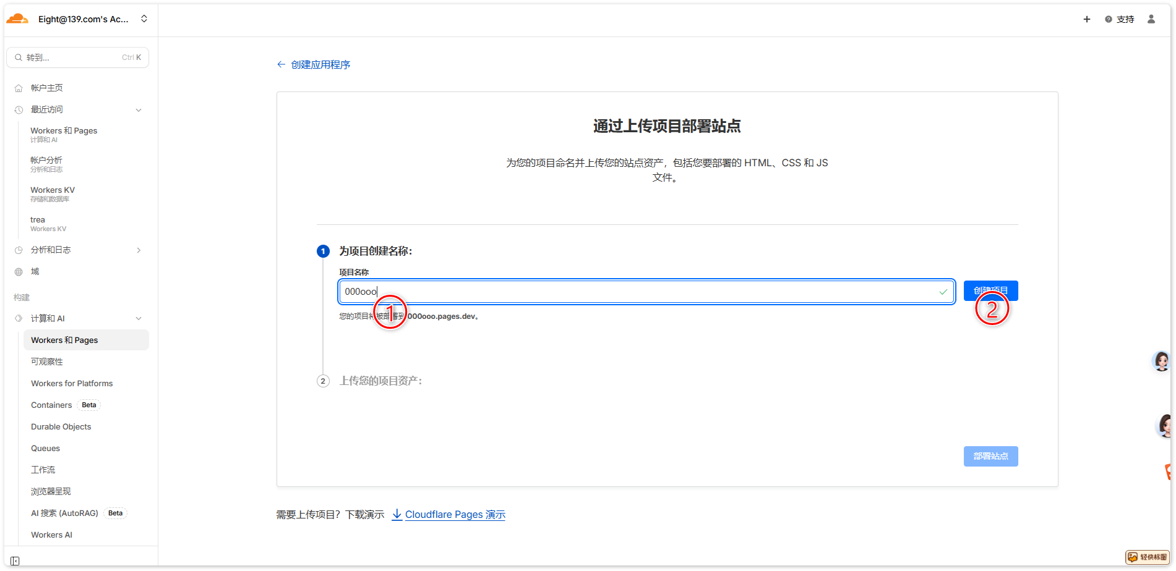Open the user profile icon
The width and height of the screenshot is (1176, 571).
pos(1151,19)
